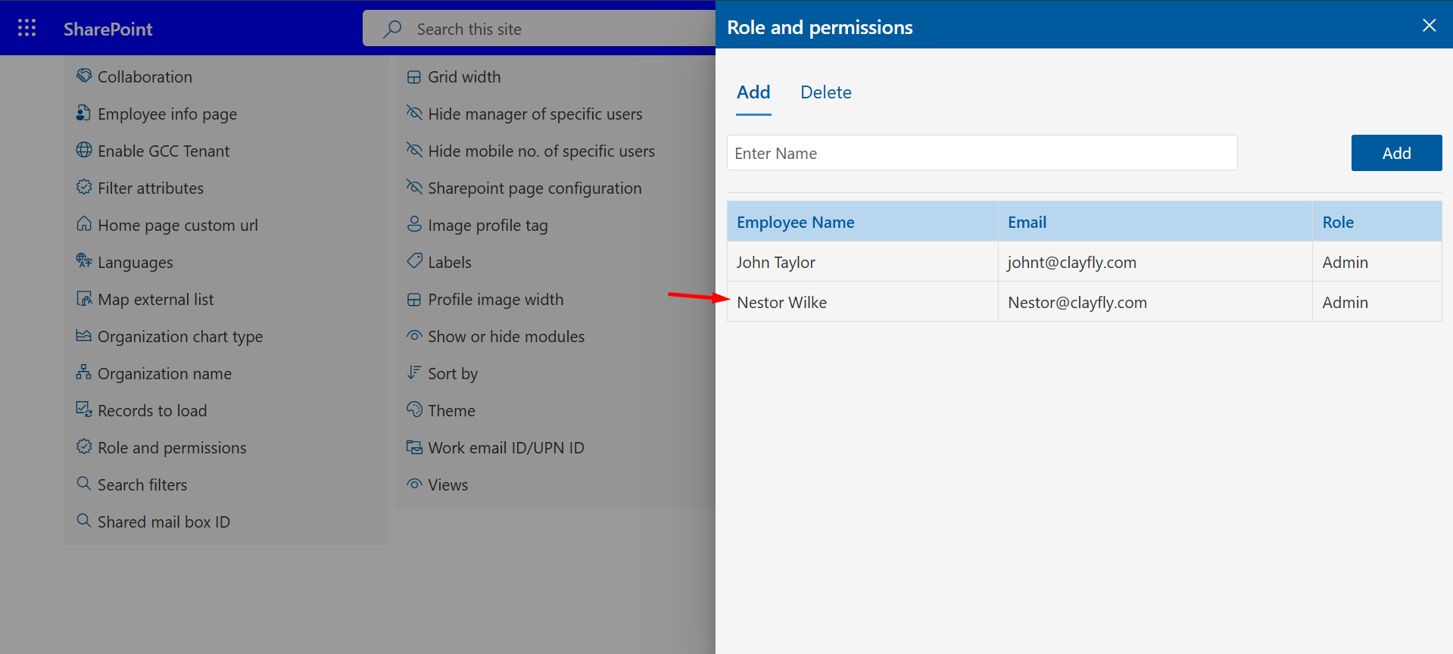Open the Filter attributes setting
This screenshot has width=1453, height=654.
coord(151,188)
